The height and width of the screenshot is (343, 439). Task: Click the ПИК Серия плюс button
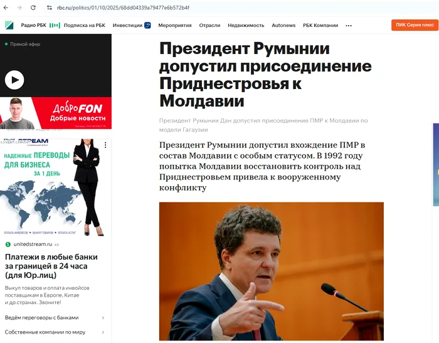point(415,25)
